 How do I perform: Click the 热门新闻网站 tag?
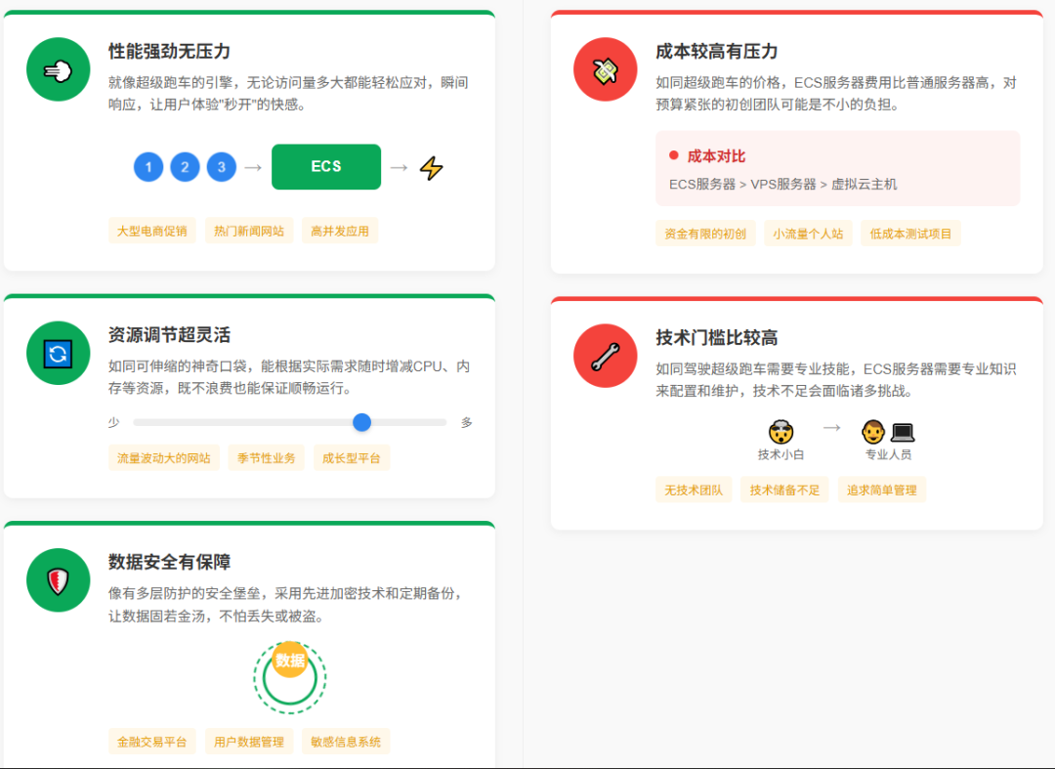249,231
